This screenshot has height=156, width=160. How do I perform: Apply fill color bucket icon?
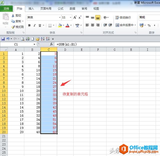click(60, 25)
